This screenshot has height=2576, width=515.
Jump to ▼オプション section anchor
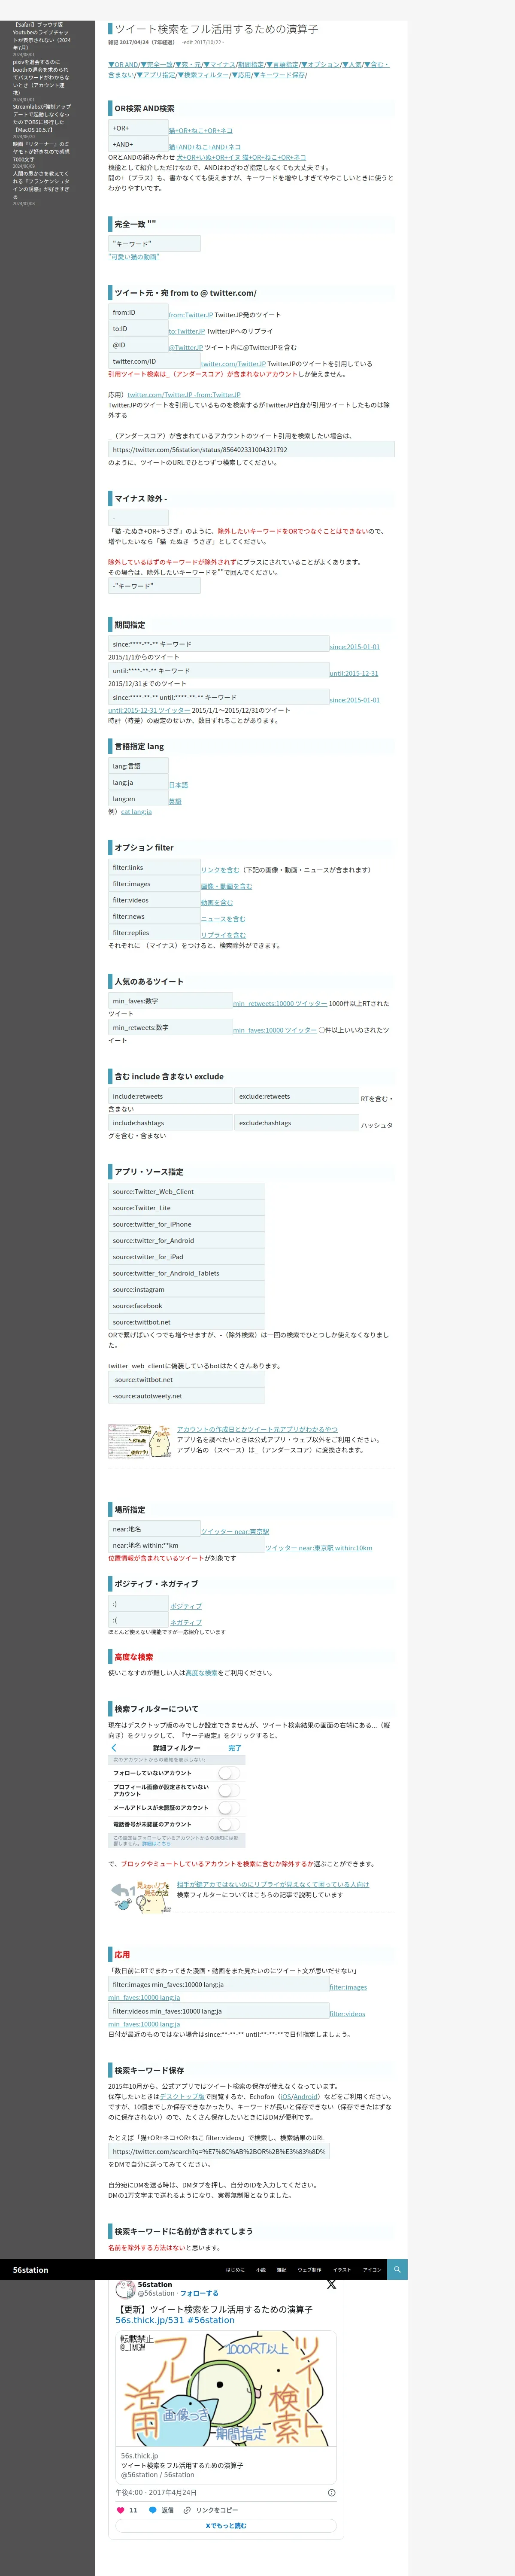tap(320, 65)
